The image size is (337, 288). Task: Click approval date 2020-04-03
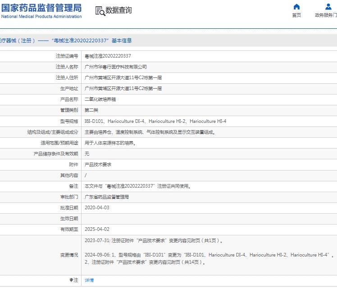[97, 208]
